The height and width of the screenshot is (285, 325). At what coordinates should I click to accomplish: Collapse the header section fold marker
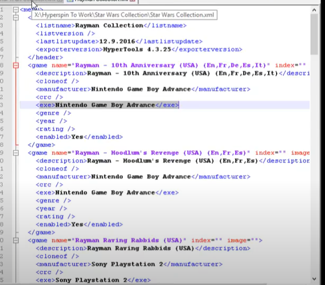click(x=15, y=17)
